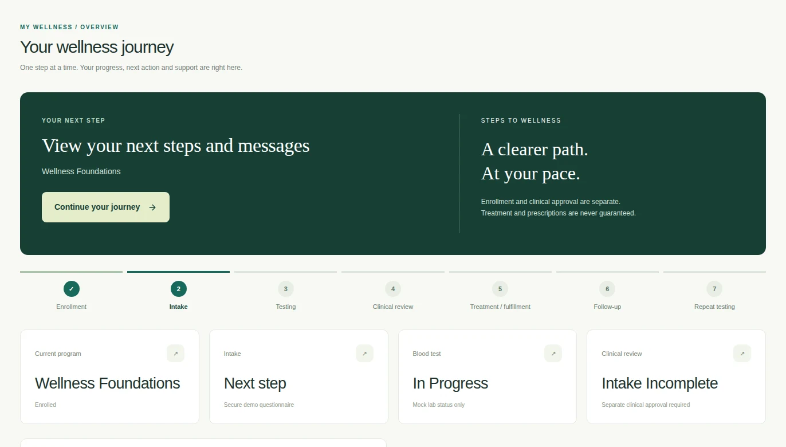Click the A clearer path. text
The height and width of the screenshot is (447, 786).
535,150
